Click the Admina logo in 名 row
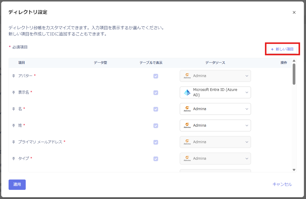Viewport: 306px width, 199px height. (x=187, y=109)
